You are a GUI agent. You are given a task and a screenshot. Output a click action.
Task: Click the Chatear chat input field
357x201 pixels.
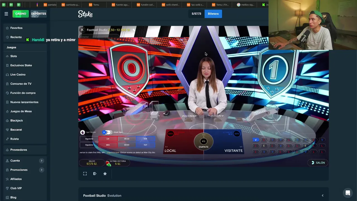coord(99,37)
